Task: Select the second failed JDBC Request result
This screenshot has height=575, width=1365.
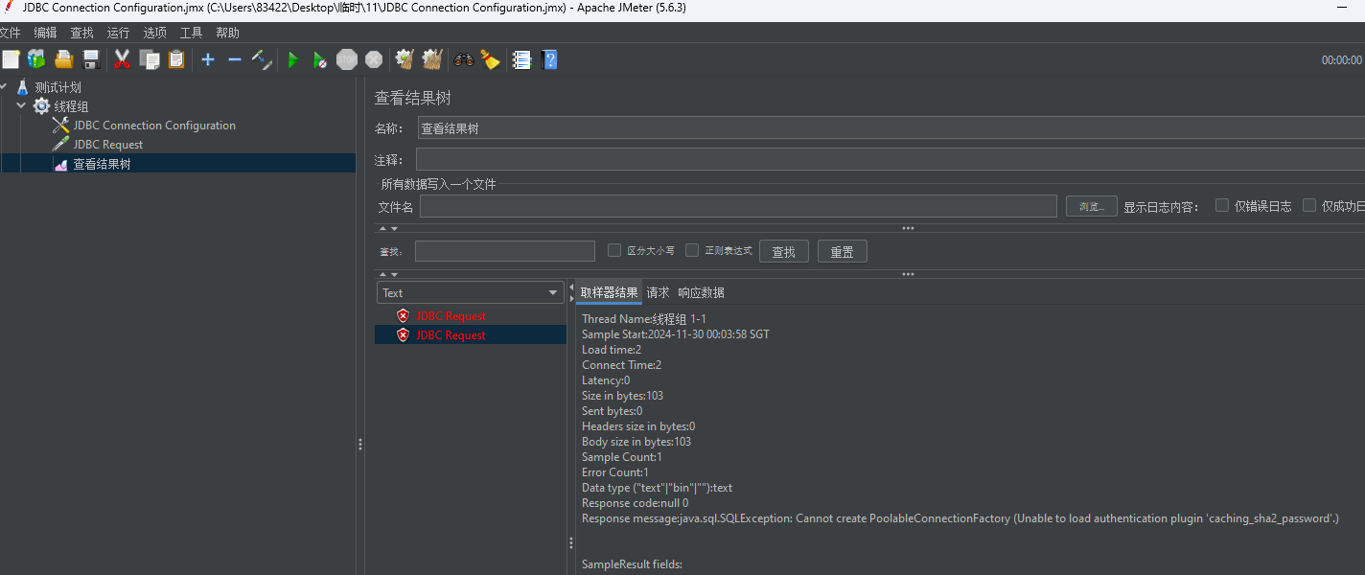Action: pyautogui.click(x=451, y=335)
